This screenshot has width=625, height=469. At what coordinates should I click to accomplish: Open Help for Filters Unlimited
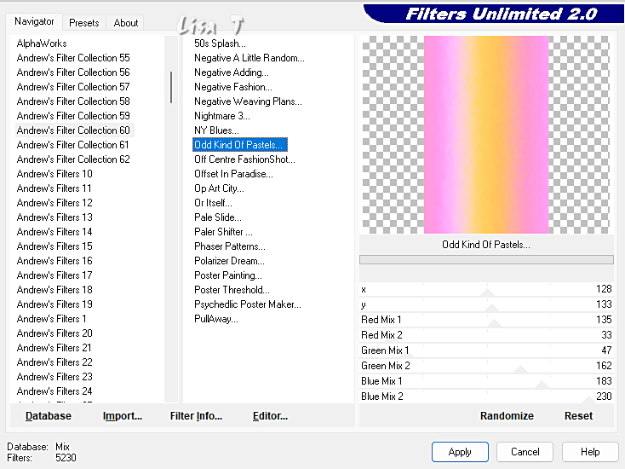click(x=590, y=452)
